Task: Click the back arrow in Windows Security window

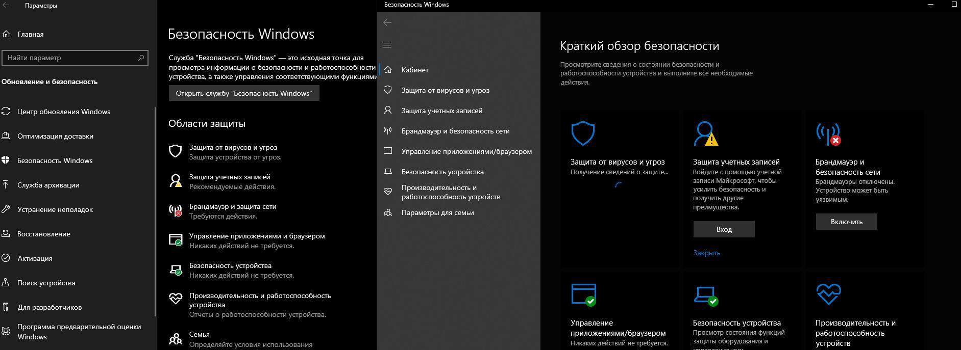Action: coord(387,22)
